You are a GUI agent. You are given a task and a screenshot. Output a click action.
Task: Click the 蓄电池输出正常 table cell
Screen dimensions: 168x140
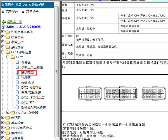tap(143, 26)
